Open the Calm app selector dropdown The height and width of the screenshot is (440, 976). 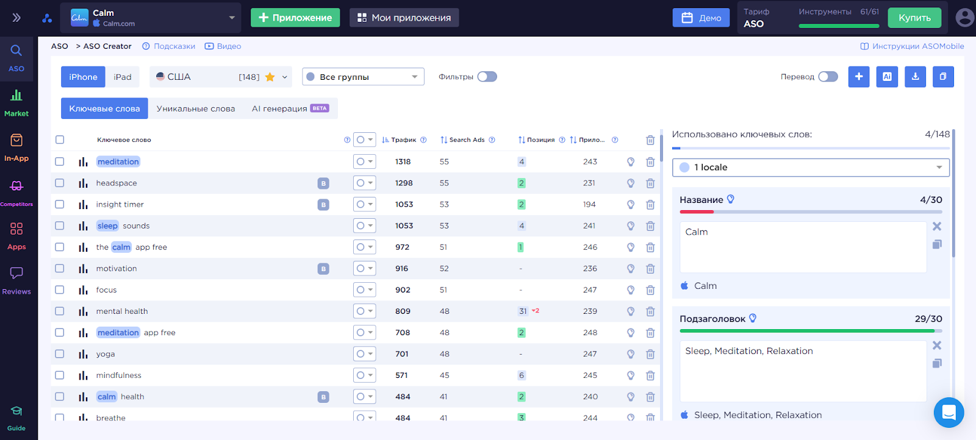pyautogui.click(x=151, y=18)
